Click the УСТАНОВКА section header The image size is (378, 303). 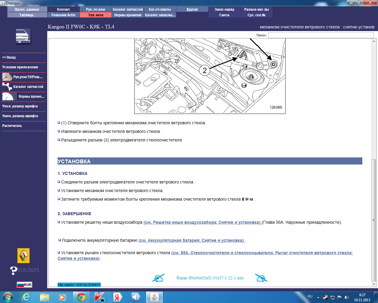210,161
